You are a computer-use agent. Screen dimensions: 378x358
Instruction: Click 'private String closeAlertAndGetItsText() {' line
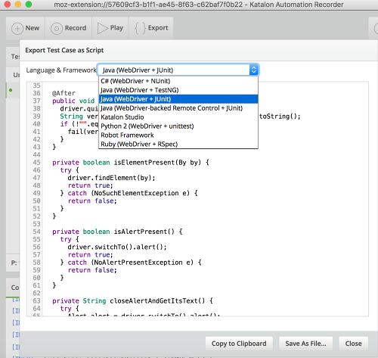[132, 300]
